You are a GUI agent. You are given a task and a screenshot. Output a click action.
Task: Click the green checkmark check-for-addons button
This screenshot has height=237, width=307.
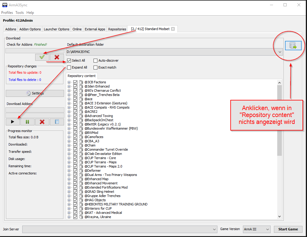tap(42, 57)
